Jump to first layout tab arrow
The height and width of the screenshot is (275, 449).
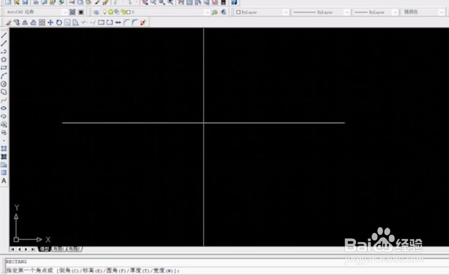(x=12, y=249)
